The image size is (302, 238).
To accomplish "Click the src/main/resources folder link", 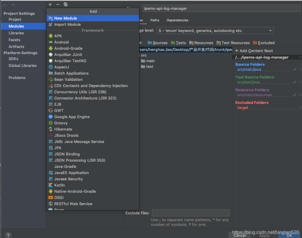I will (x=255, y=95).
